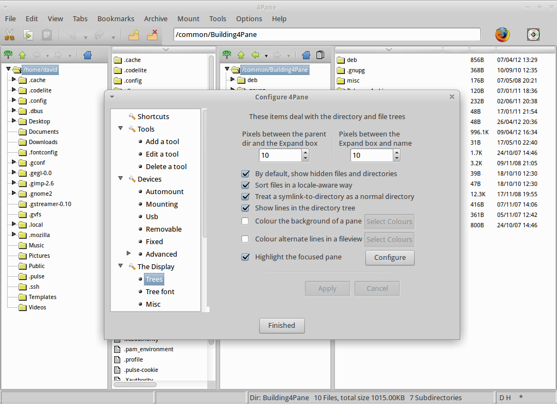Click the CD disc device icon
Image resolution: width=557 pixels, height=404 pixels.
pos(533,34)
